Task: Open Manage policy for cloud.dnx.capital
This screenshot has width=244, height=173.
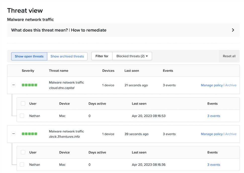Action: (x=212, y=85)
